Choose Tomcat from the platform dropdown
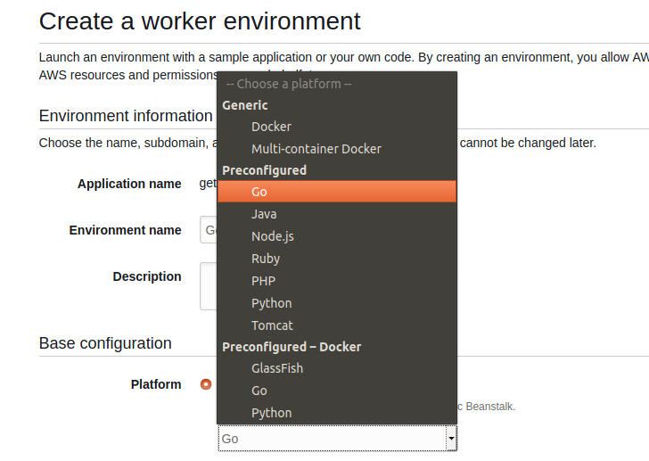This screenshot has height=461, width=649. (x=272, y=325)
